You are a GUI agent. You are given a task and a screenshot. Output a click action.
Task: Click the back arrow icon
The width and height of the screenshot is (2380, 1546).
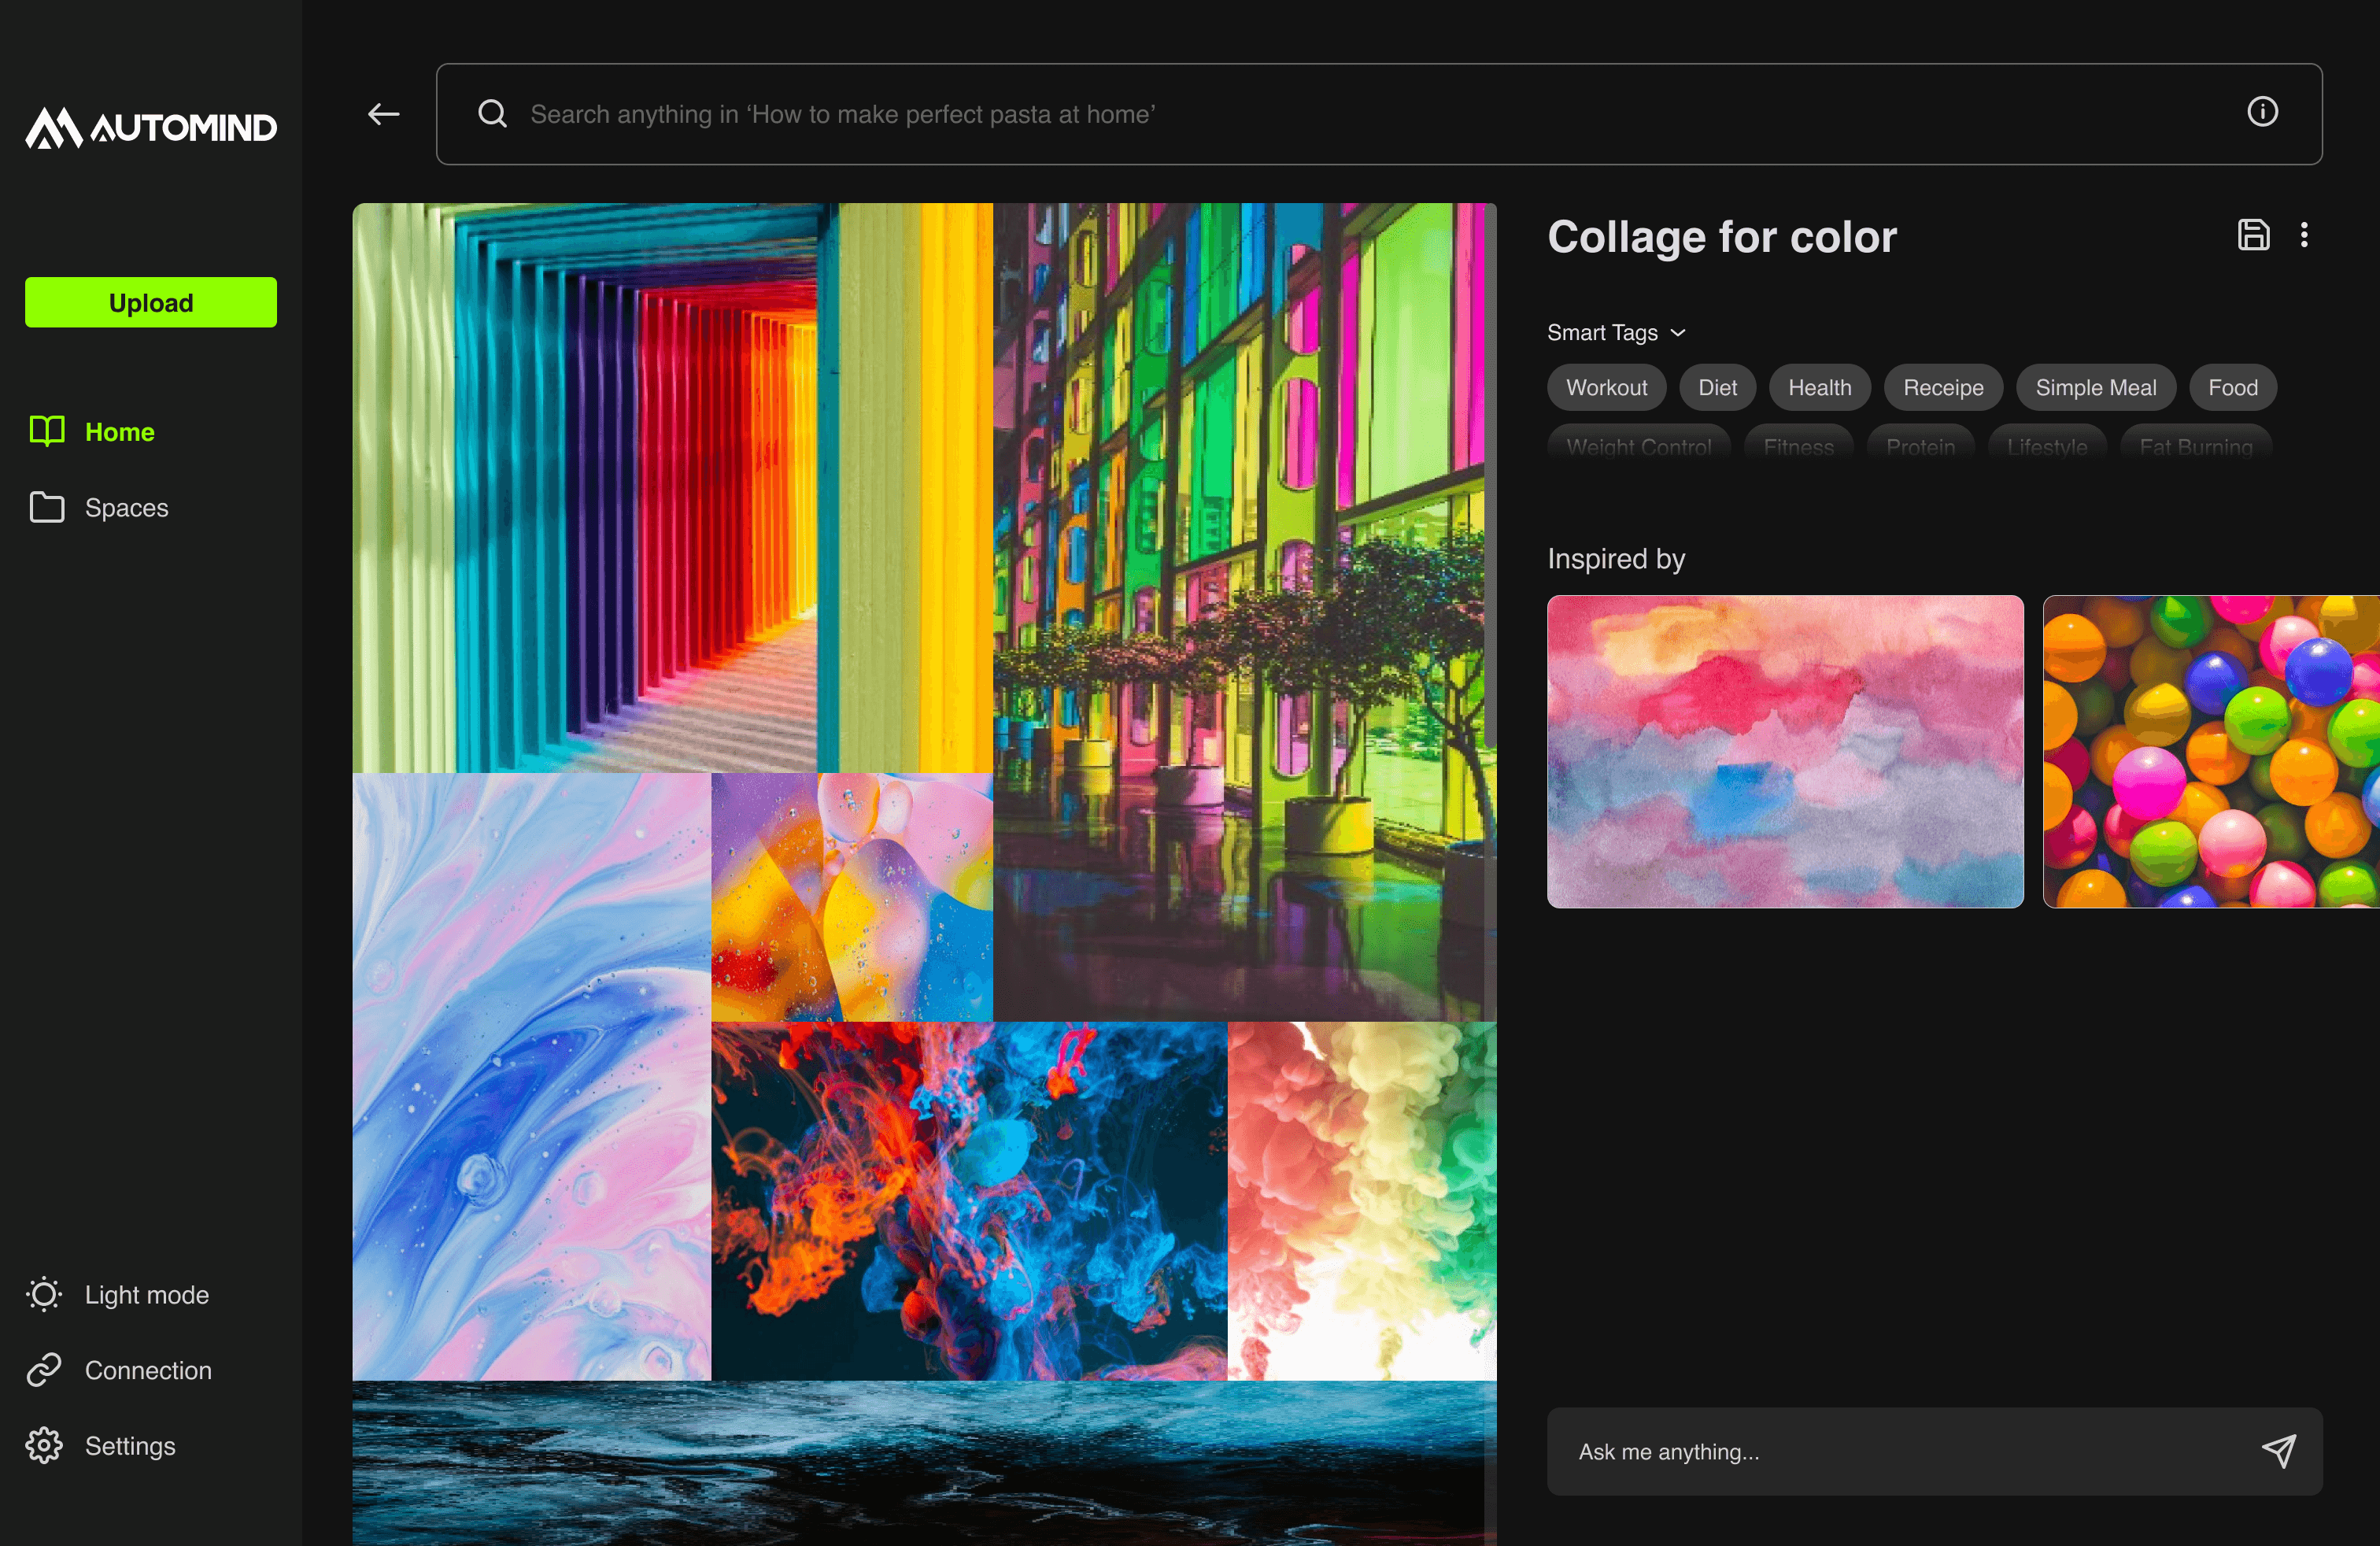click(383, 114)
